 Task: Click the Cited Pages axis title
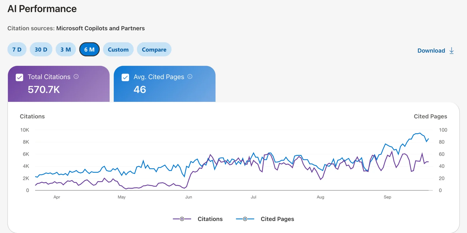pos(431,116)
